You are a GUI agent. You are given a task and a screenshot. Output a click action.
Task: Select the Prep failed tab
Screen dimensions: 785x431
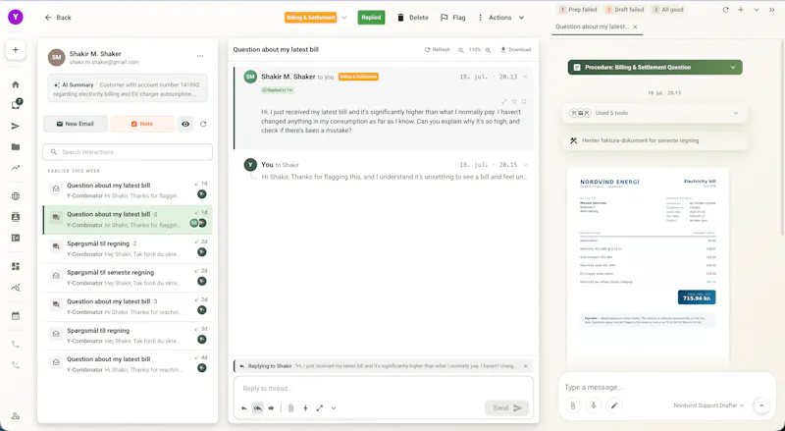(578, 10)
